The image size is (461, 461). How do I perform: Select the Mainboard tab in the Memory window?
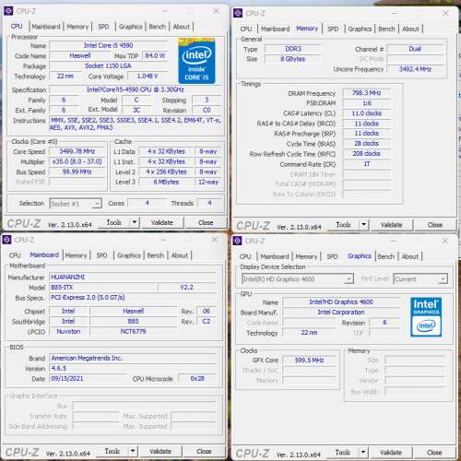click(x=275, y=29)
